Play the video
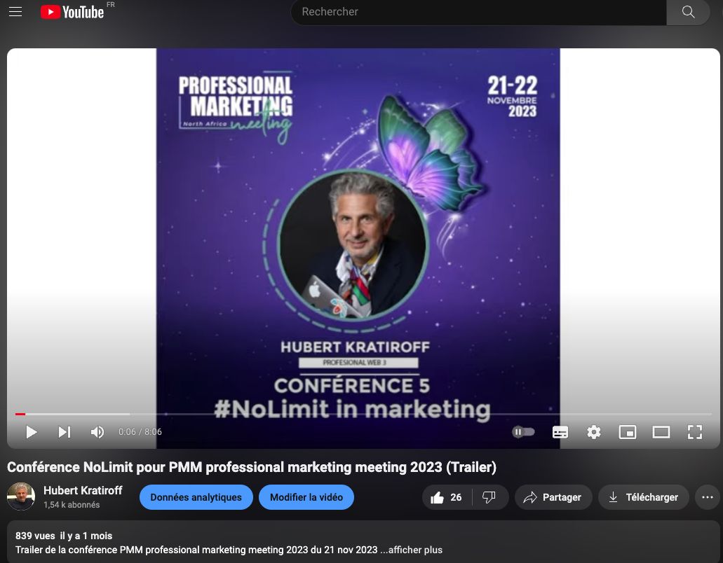Screen dimensions: 723x563 coord(32,432)
